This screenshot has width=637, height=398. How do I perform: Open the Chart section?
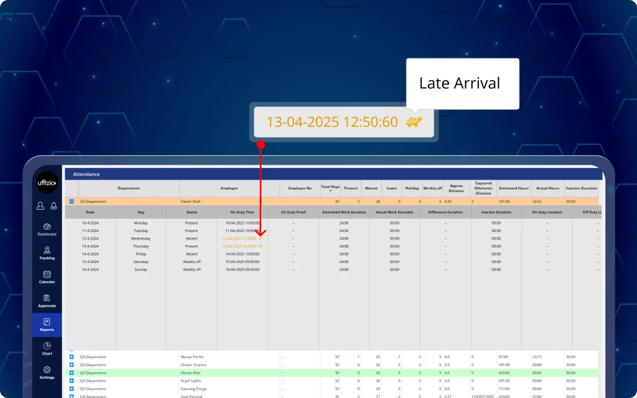(47, 349)
